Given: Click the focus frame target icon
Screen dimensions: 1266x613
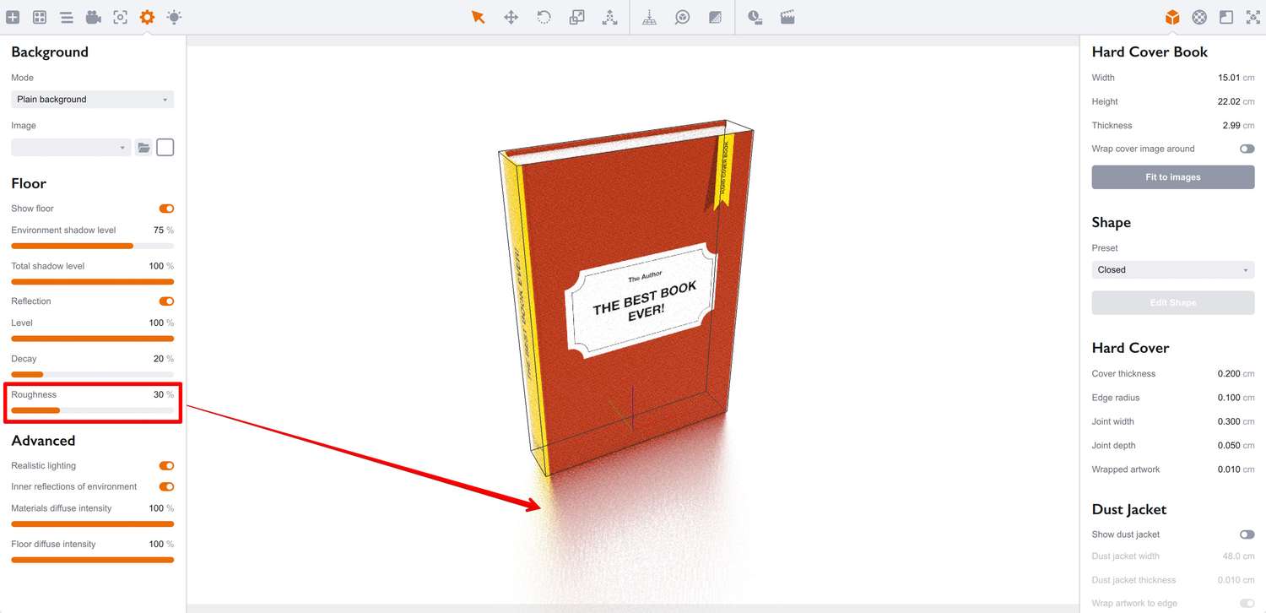Looking at the screenshot, I should tap(121, 17).
